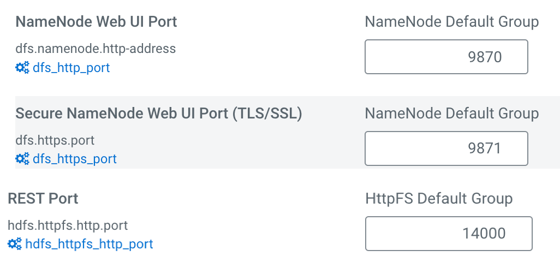
Task: Click the Secure NameNode Web UI Port title
Action: (159, 113)
